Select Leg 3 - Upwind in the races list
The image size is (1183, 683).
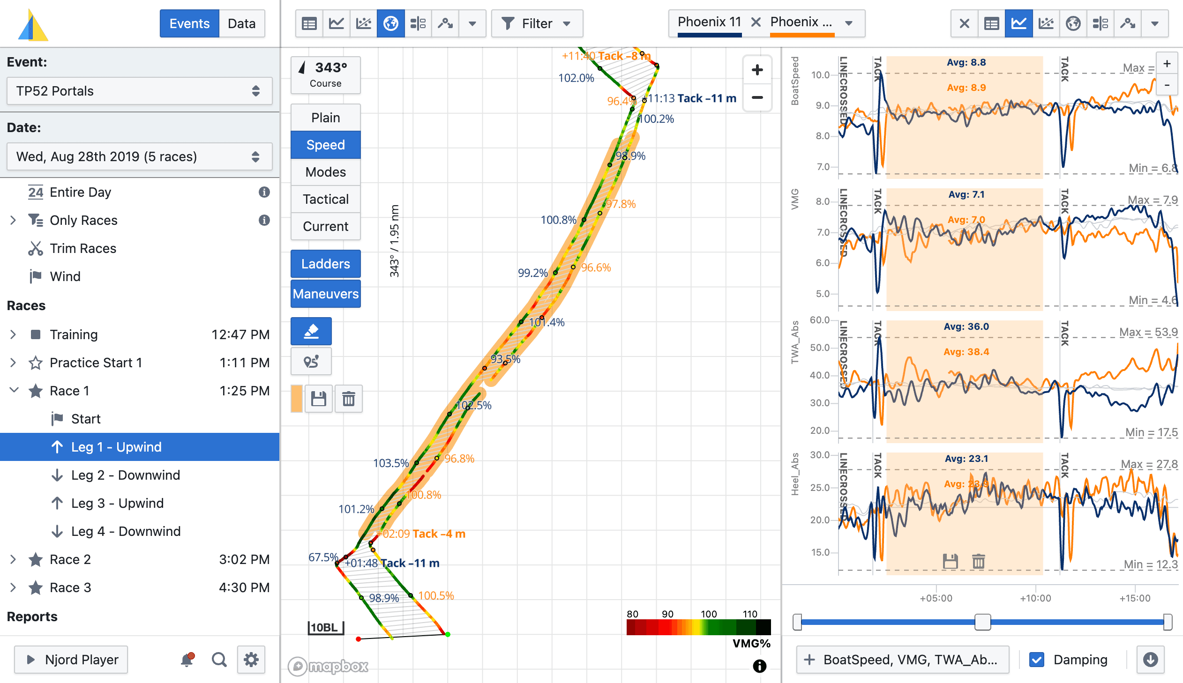coord(116,503)
